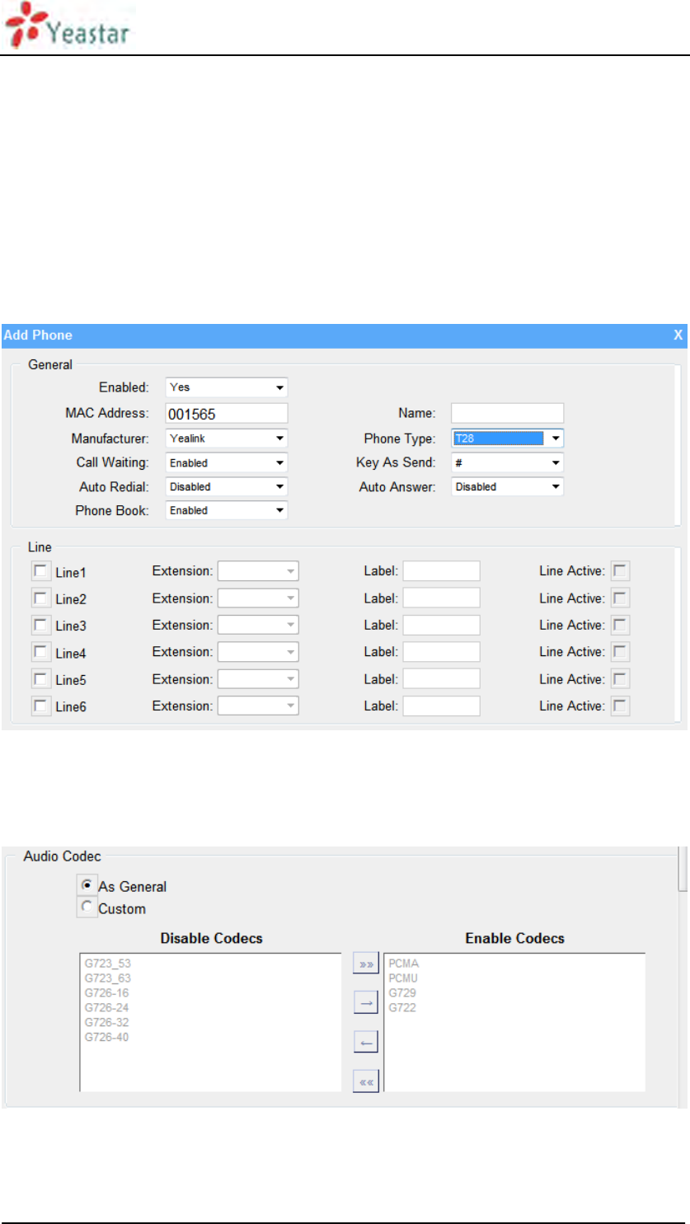This screenshot has width=690, height=1224.
Task: Click the Line1 Label field
Action: [x=441, y=571]
